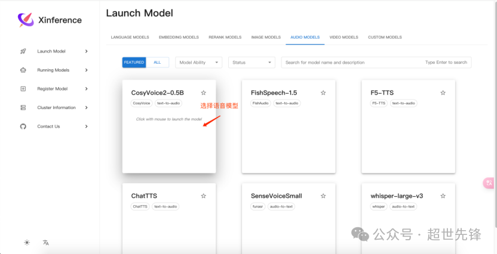497x254 pixels.
Task: Toggle the light/dark theme sun icon
Action: tap(27, 243)
